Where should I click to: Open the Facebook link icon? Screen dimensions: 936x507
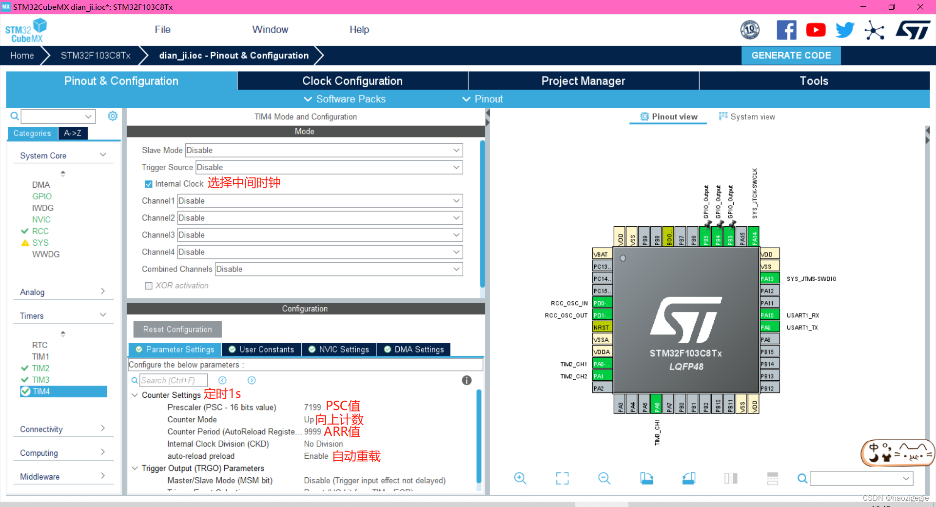pos(786,30)
